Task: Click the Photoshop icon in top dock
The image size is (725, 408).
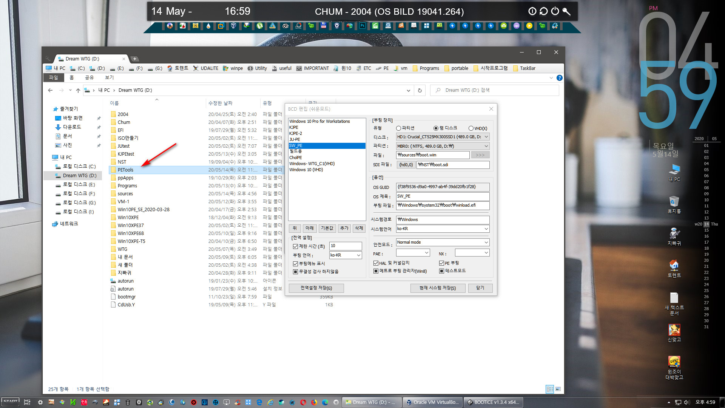Action: [362, 26]
